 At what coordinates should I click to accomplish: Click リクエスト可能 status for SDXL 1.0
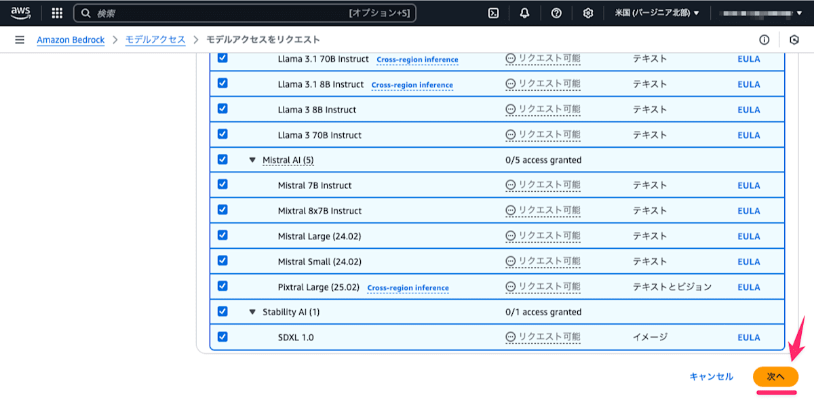[x=543, y=337]
